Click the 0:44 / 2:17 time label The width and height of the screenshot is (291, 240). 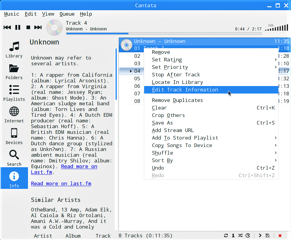pos(248,29)
